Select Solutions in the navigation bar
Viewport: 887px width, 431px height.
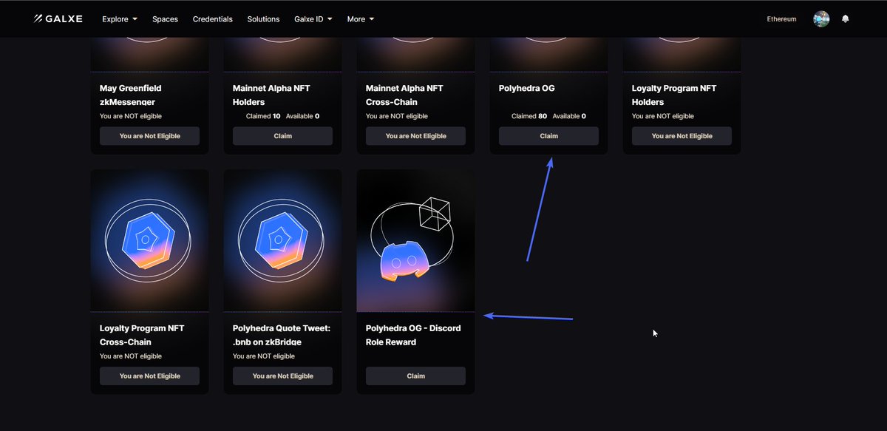pyautogui.click(x=263, y=18)
